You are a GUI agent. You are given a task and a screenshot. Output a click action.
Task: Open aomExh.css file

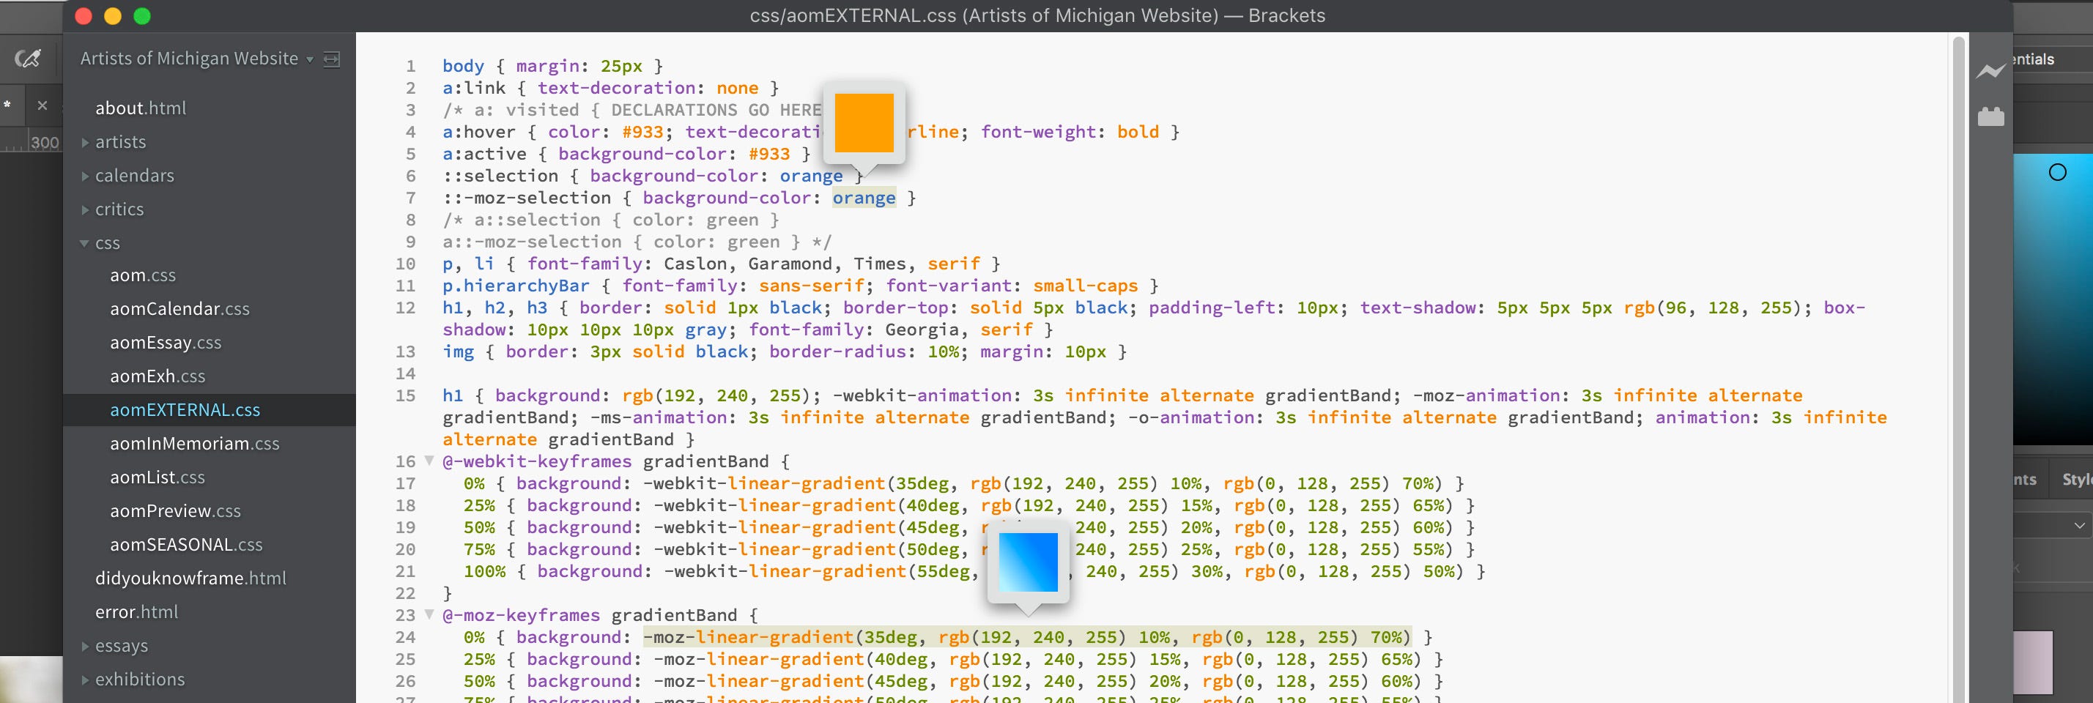point(158,376)
